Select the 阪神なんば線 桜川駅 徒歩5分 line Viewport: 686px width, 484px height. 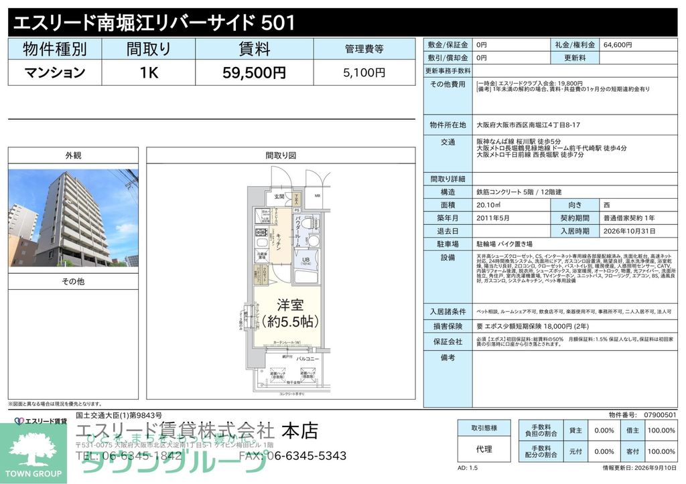coord(519,142)
